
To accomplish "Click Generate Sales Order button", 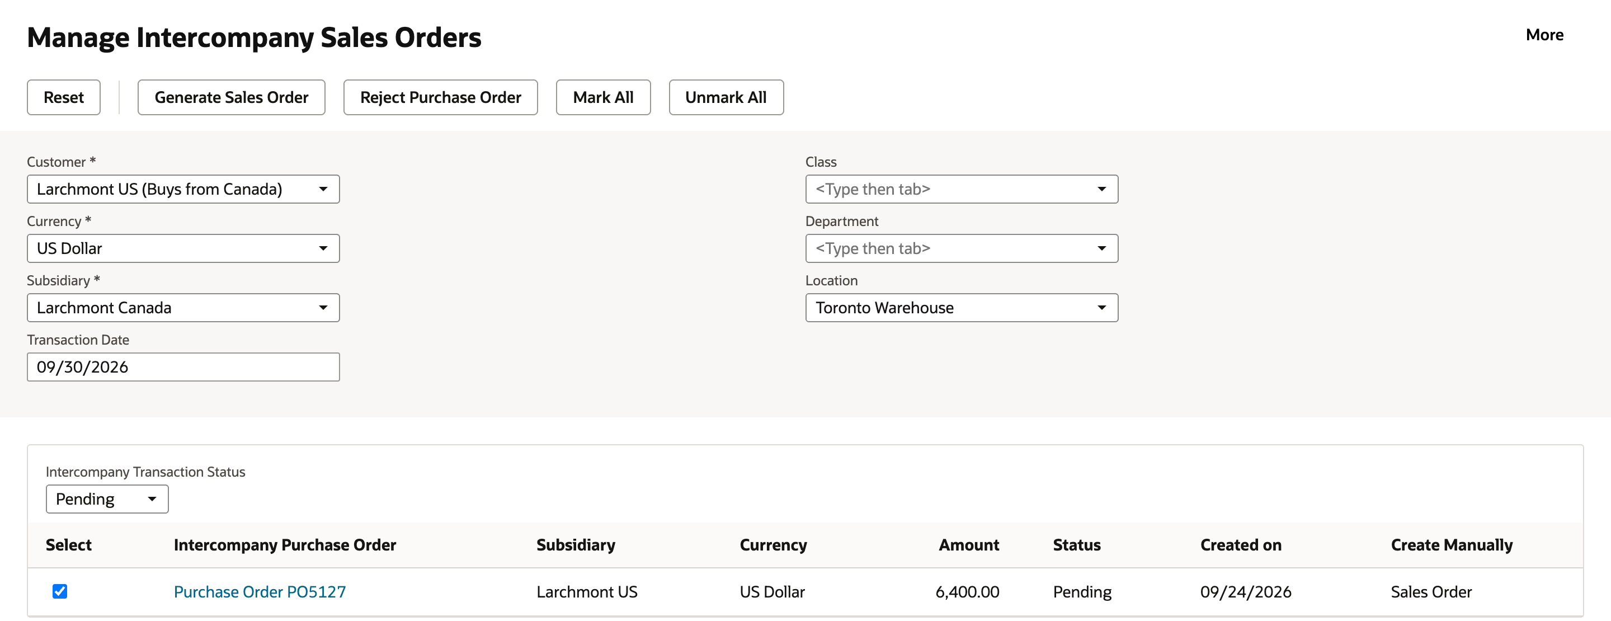I will click(x=231, y=97).
